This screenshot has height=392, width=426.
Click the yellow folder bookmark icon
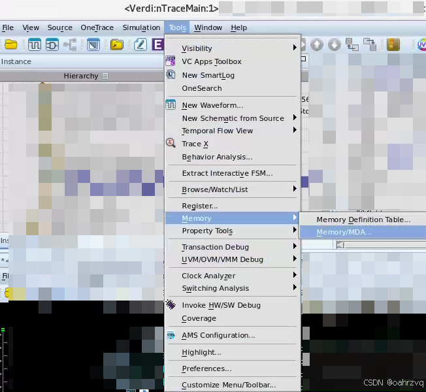pos(116,44)
